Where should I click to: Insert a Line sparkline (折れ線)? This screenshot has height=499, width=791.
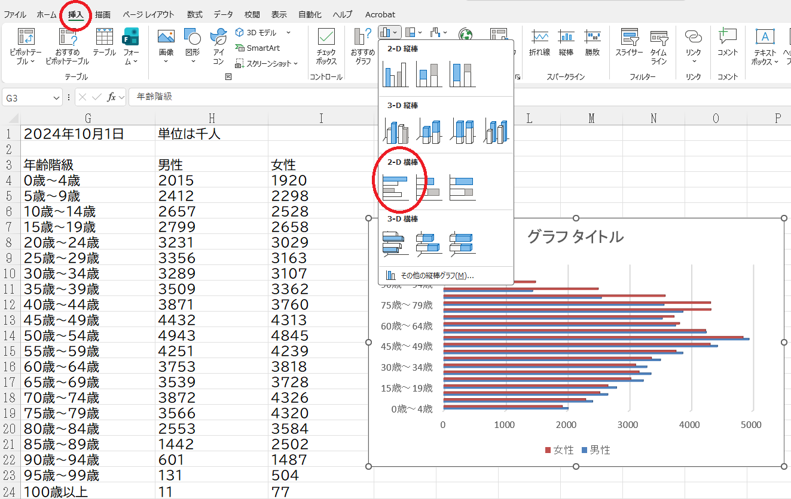[x=539, y=42]
